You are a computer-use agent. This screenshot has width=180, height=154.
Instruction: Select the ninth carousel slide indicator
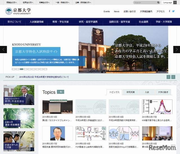tap(45, 69)
